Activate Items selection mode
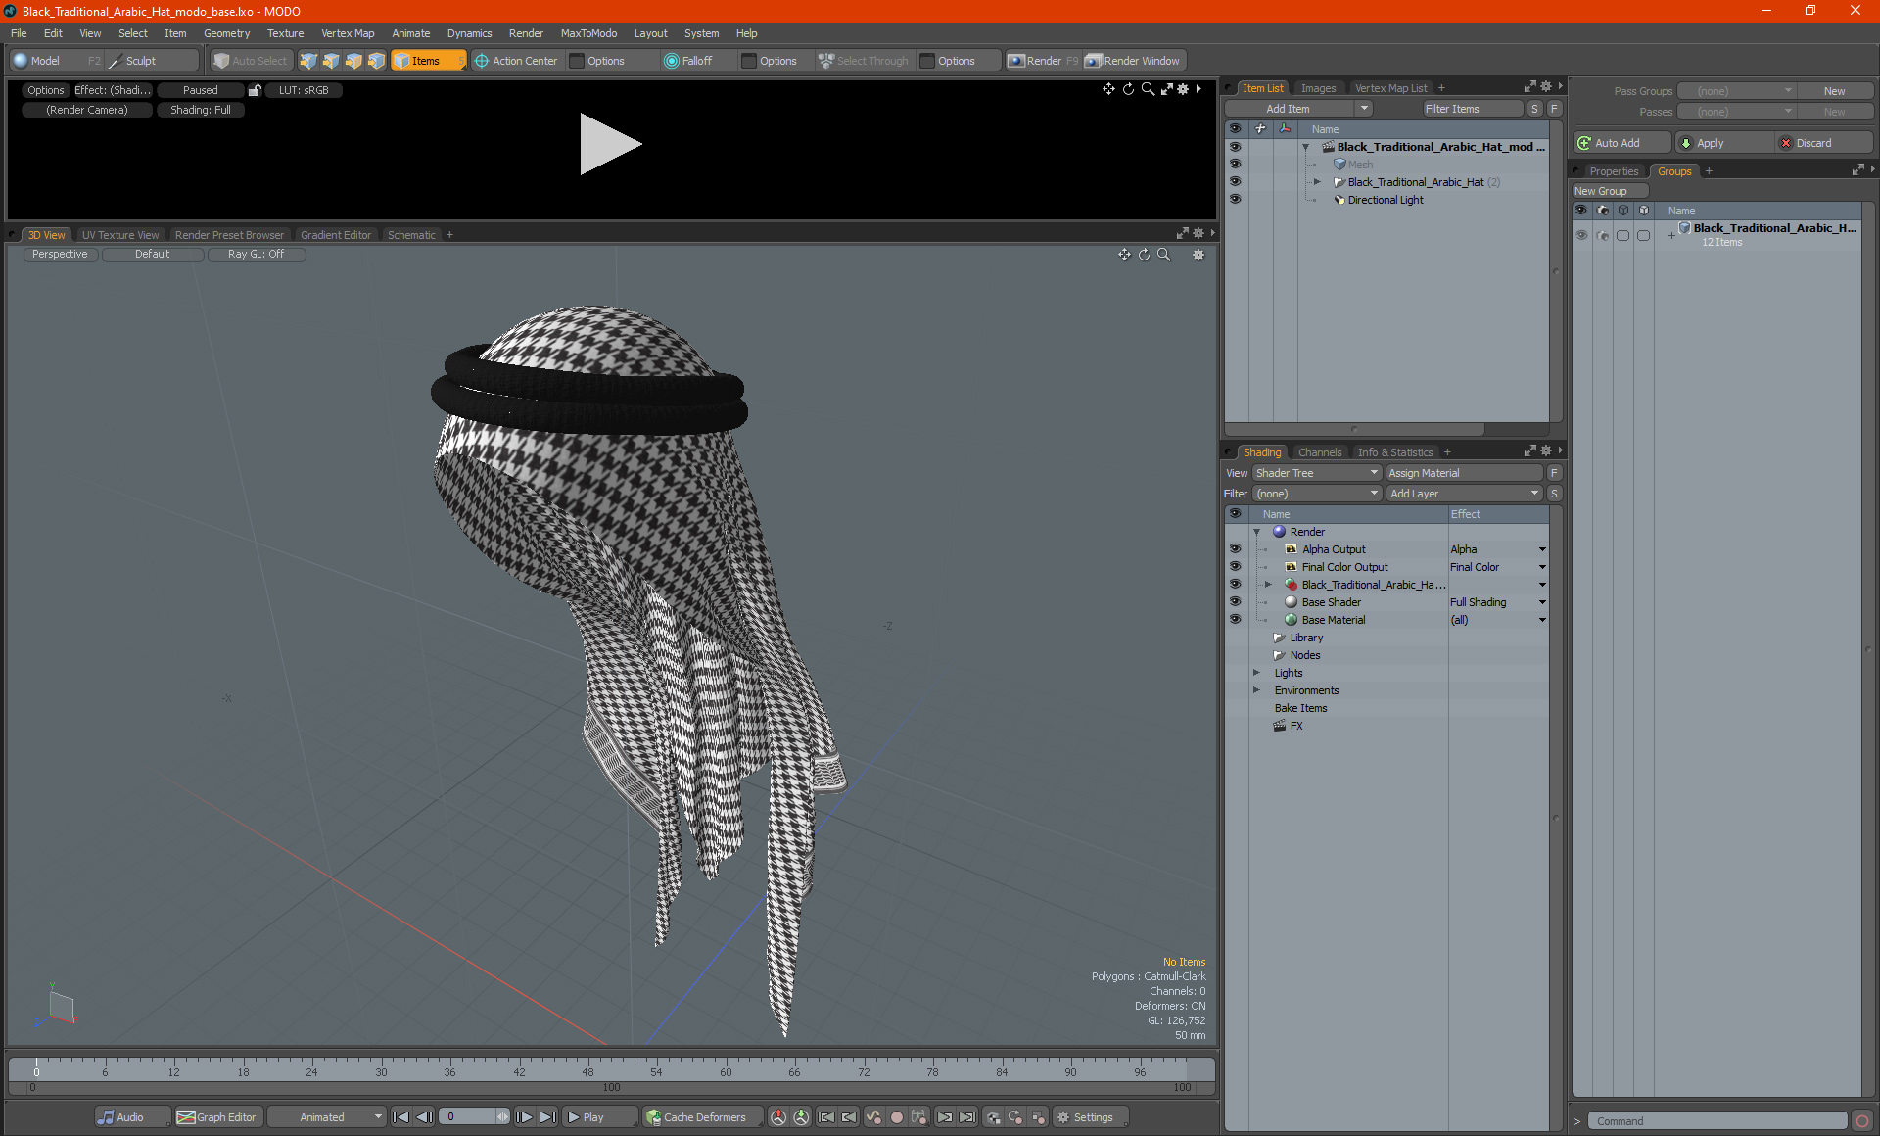 tap(428, 61)
